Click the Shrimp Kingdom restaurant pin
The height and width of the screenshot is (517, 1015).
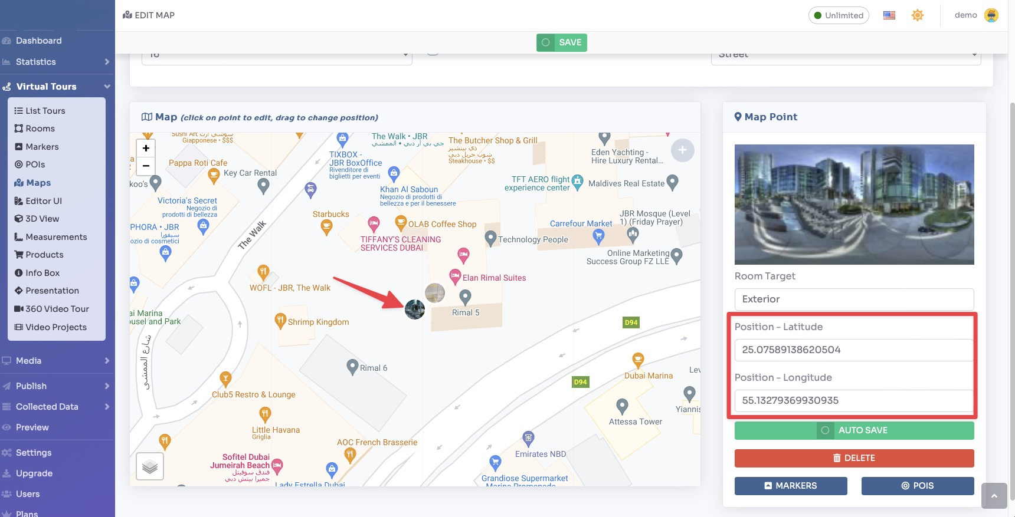(280, 321)
